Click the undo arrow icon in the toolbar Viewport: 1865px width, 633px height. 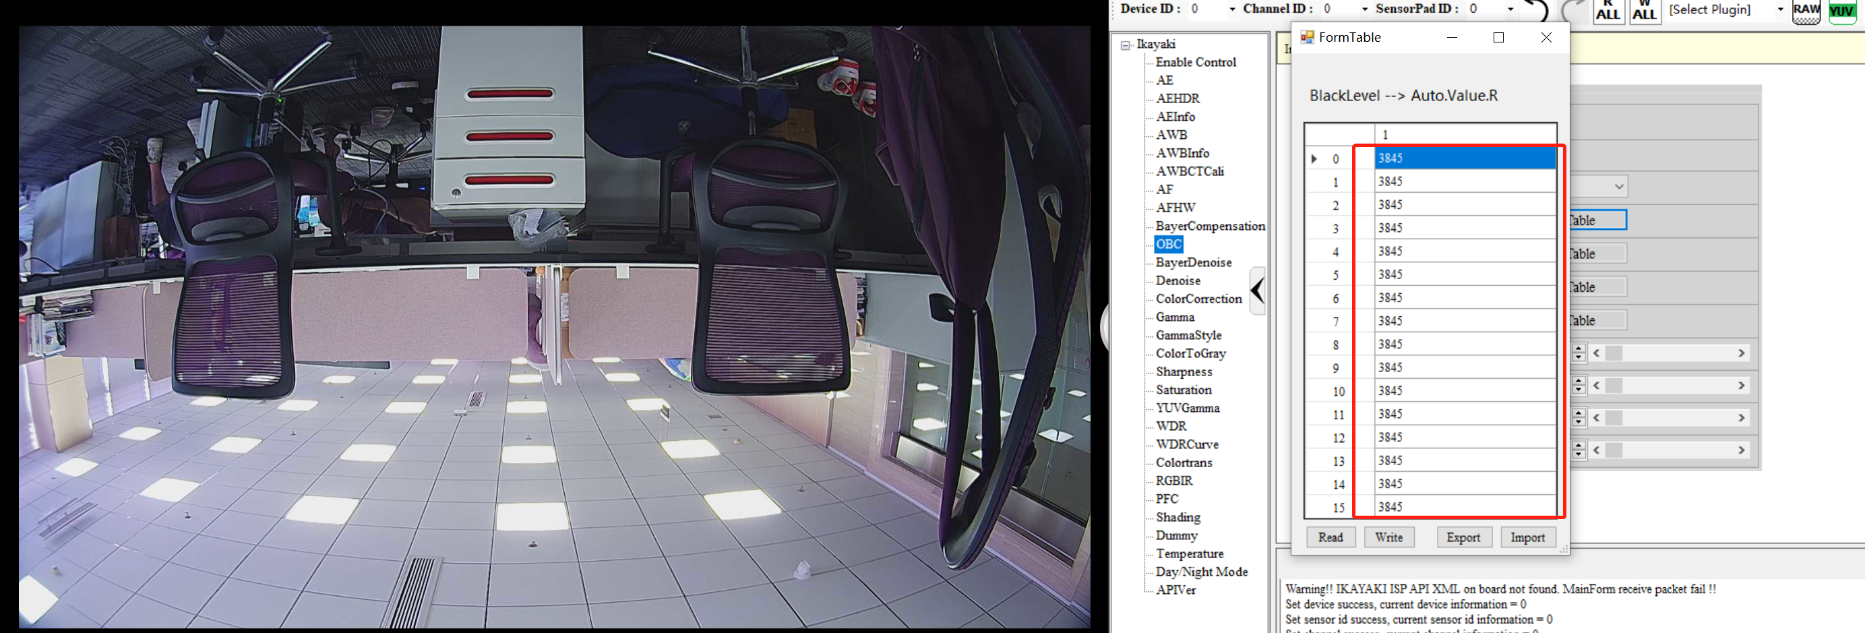tap(1536, 9)
